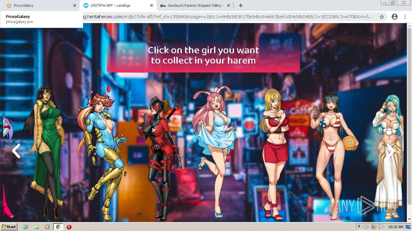Image resolution: width=412 pixels, height=231 pixels.
Task: Switch to the ProxyGalaxy tab
Action: click(39, 5)
